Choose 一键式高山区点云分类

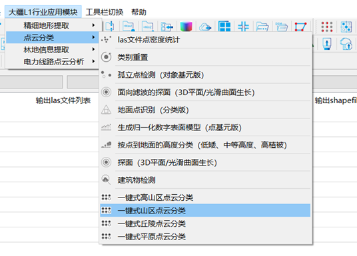[205, 197]
